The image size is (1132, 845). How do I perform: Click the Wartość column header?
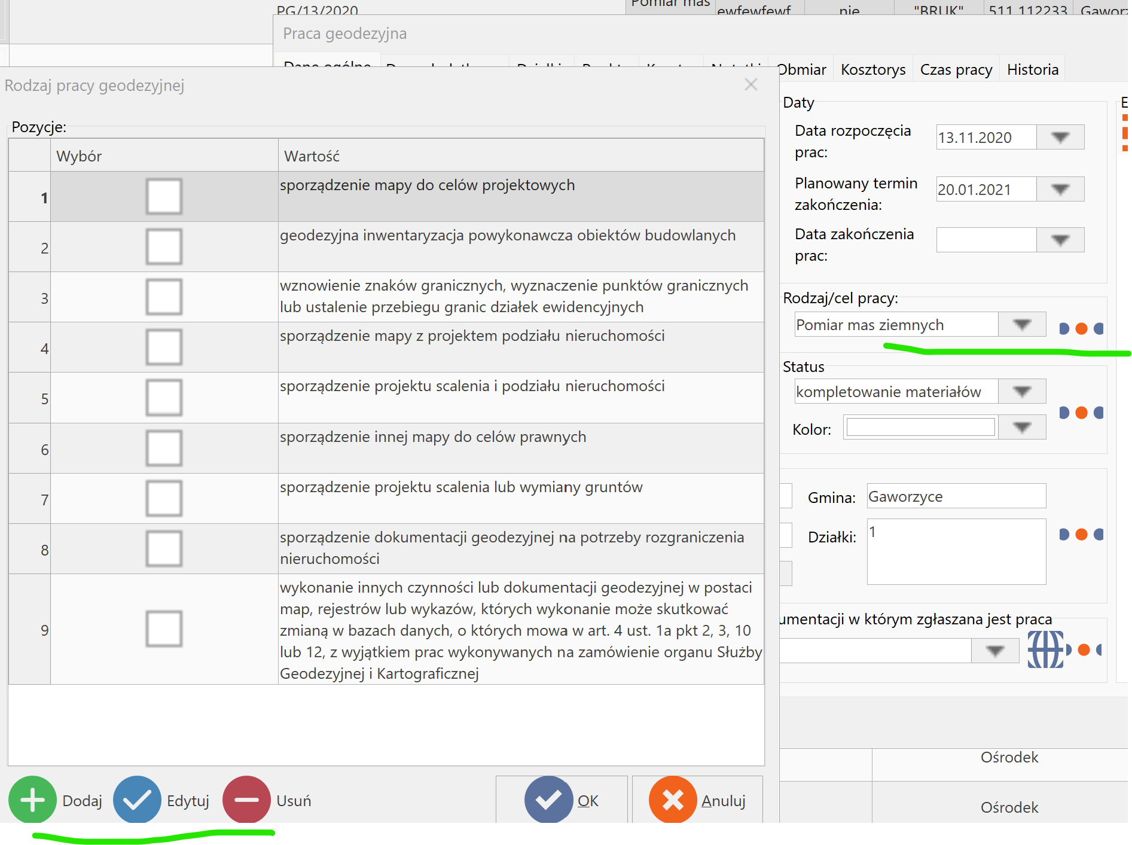(x=521, y=155)
